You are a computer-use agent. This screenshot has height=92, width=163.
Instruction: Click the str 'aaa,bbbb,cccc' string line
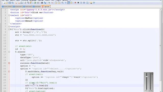pyautogui.click(x=35, y=35)
